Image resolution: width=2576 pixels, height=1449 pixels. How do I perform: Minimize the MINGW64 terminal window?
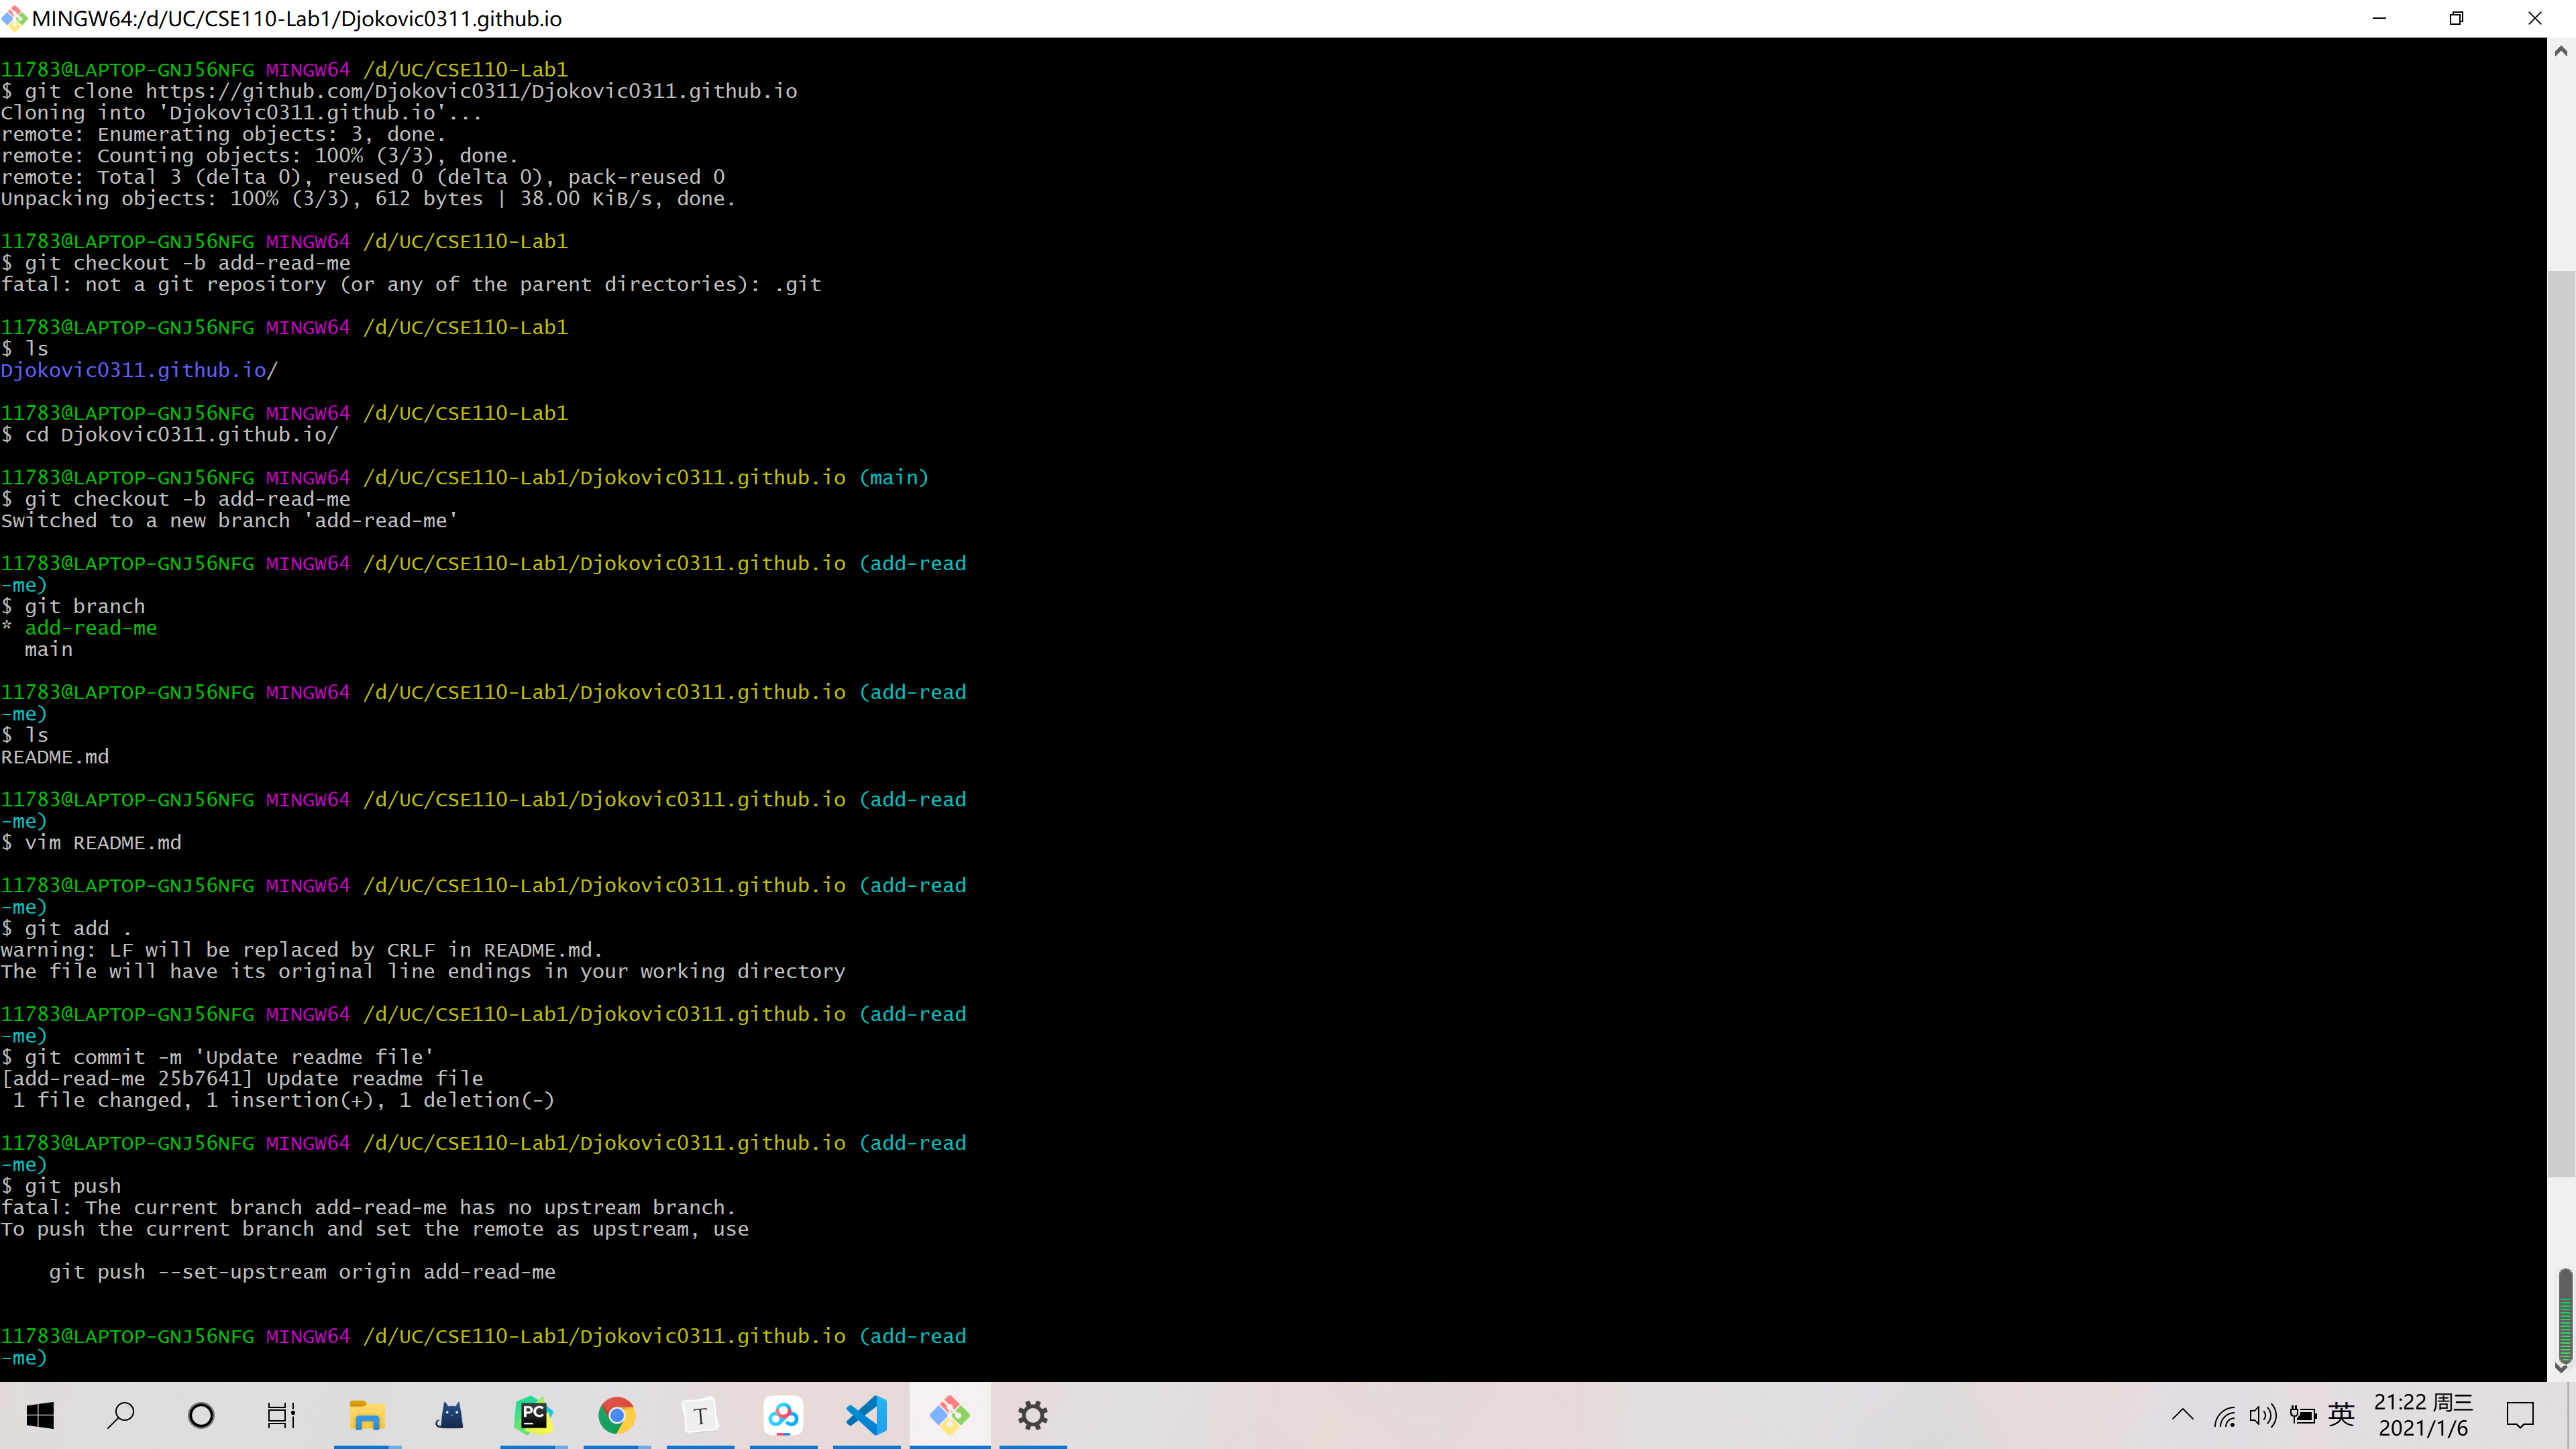[x=2380, y=18]
